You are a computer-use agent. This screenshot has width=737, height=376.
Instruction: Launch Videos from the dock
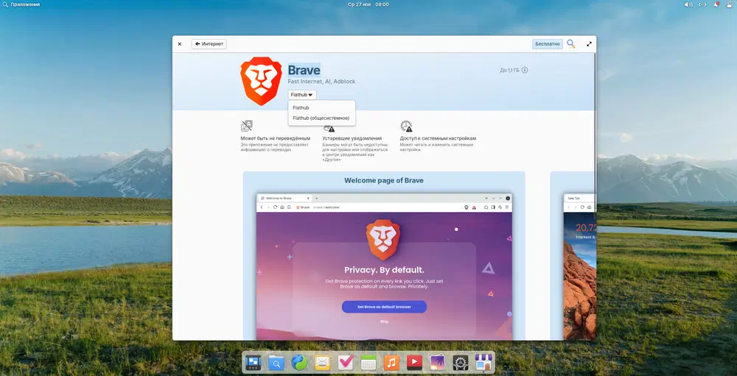coord(414,362)
